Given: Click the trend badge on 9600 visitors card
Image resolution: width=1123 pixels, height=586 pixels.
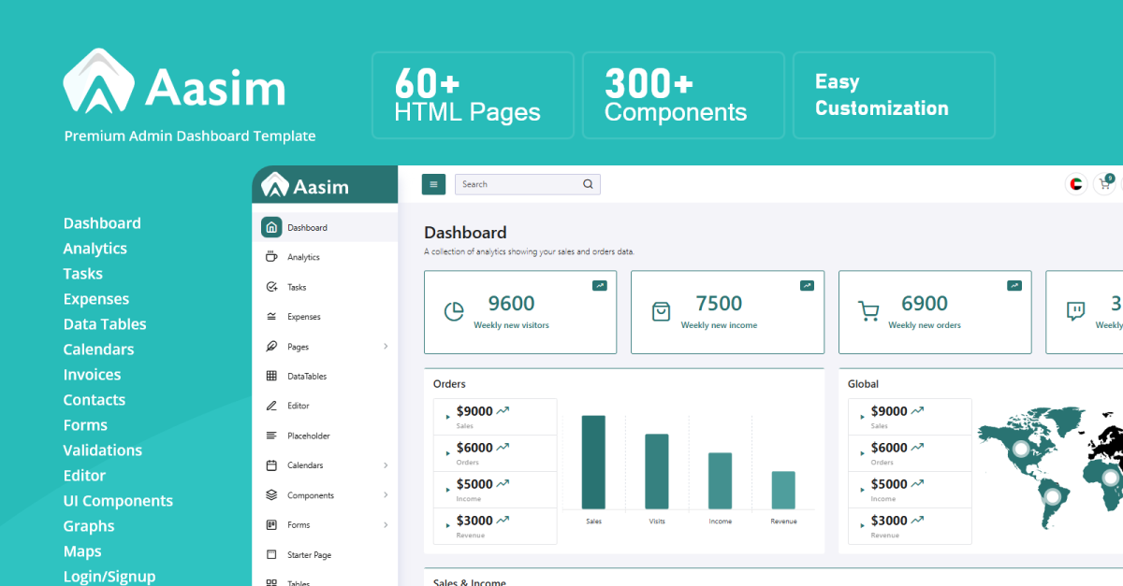Looking at the screenshot, I should pos(599,285).
